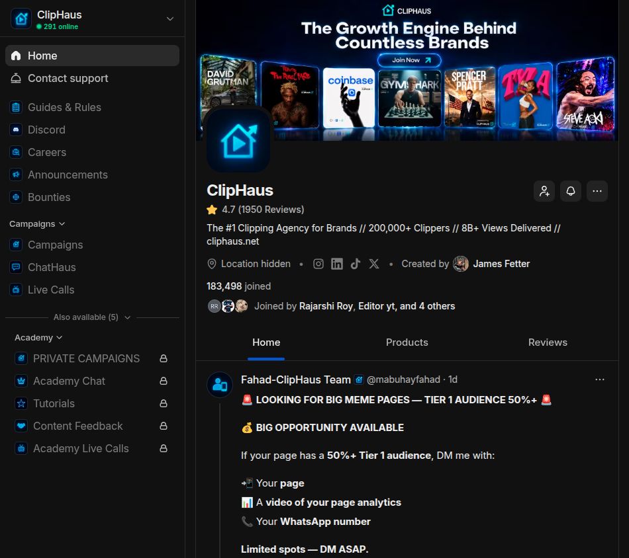The width and height of the screenshot is (629, 558).
Task: Click Rajarshi Roy in joined list
Action: click(326, 306)
